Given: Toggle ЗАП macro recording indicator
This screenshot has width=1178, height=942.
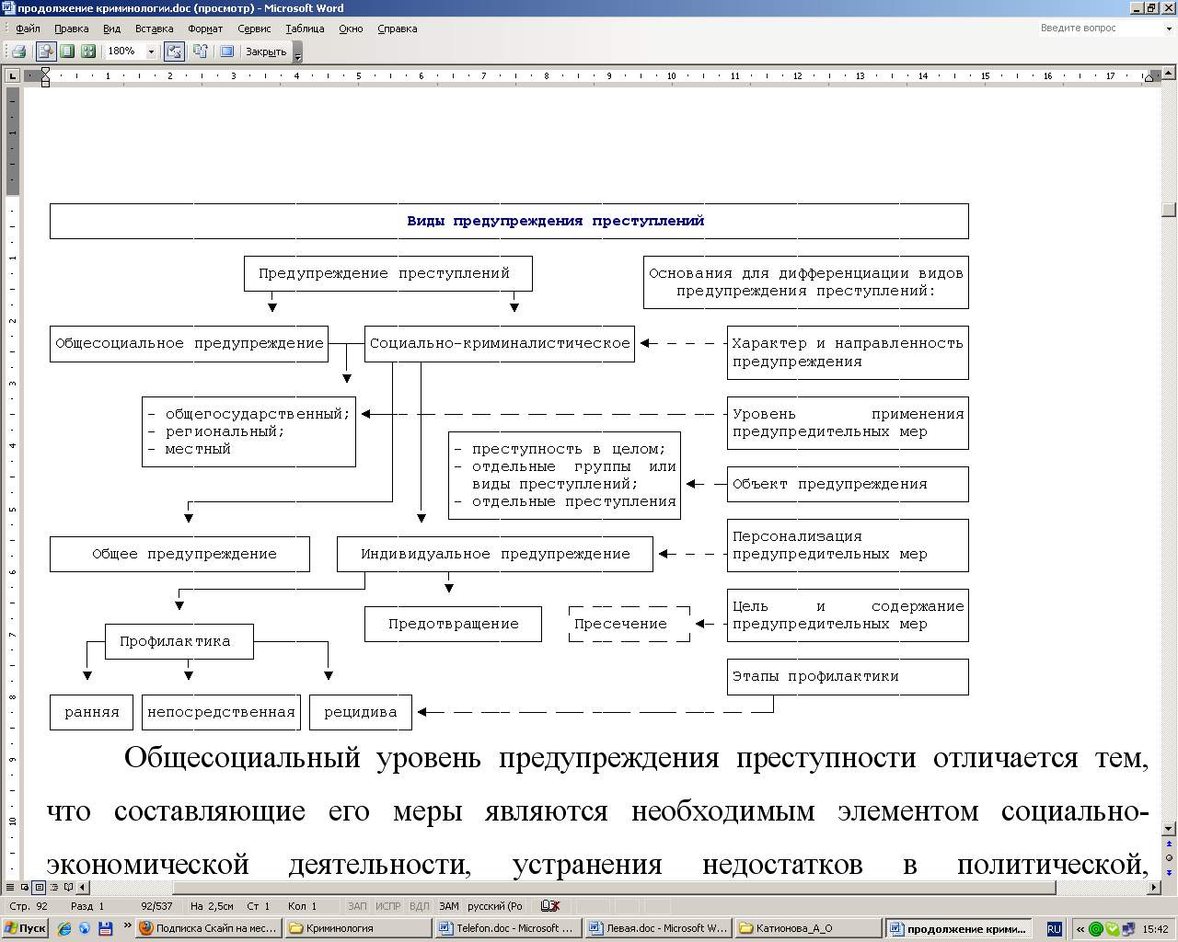Looking at the screenshot, I should click(x=357, y=906).
